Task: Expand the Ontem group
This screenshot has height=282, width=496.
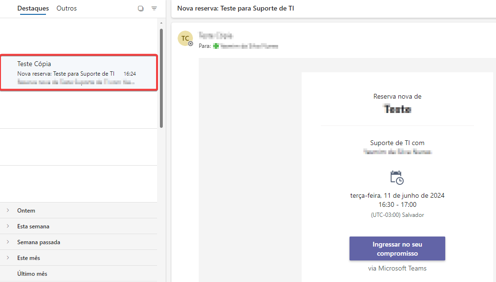Action: click(79, 211)
